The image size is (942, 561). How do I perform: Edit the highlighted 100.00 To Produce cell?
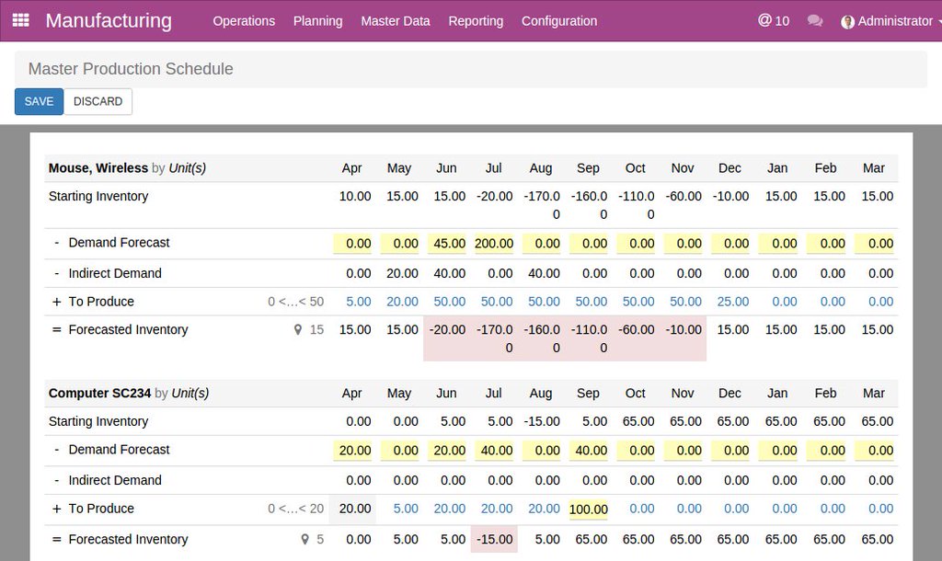click(588, 509)
